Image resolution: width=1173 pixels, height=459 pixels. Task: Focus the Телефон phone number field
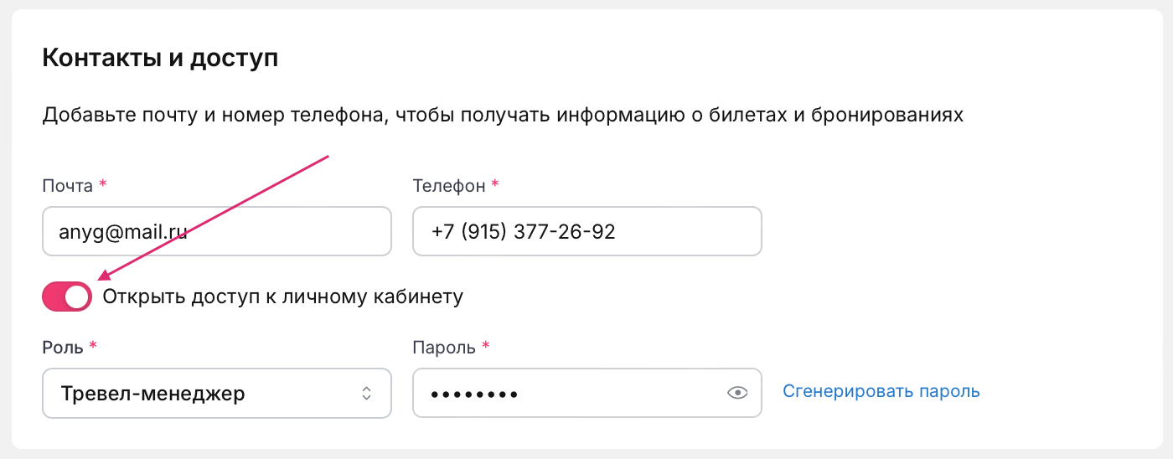pos(586,231)
